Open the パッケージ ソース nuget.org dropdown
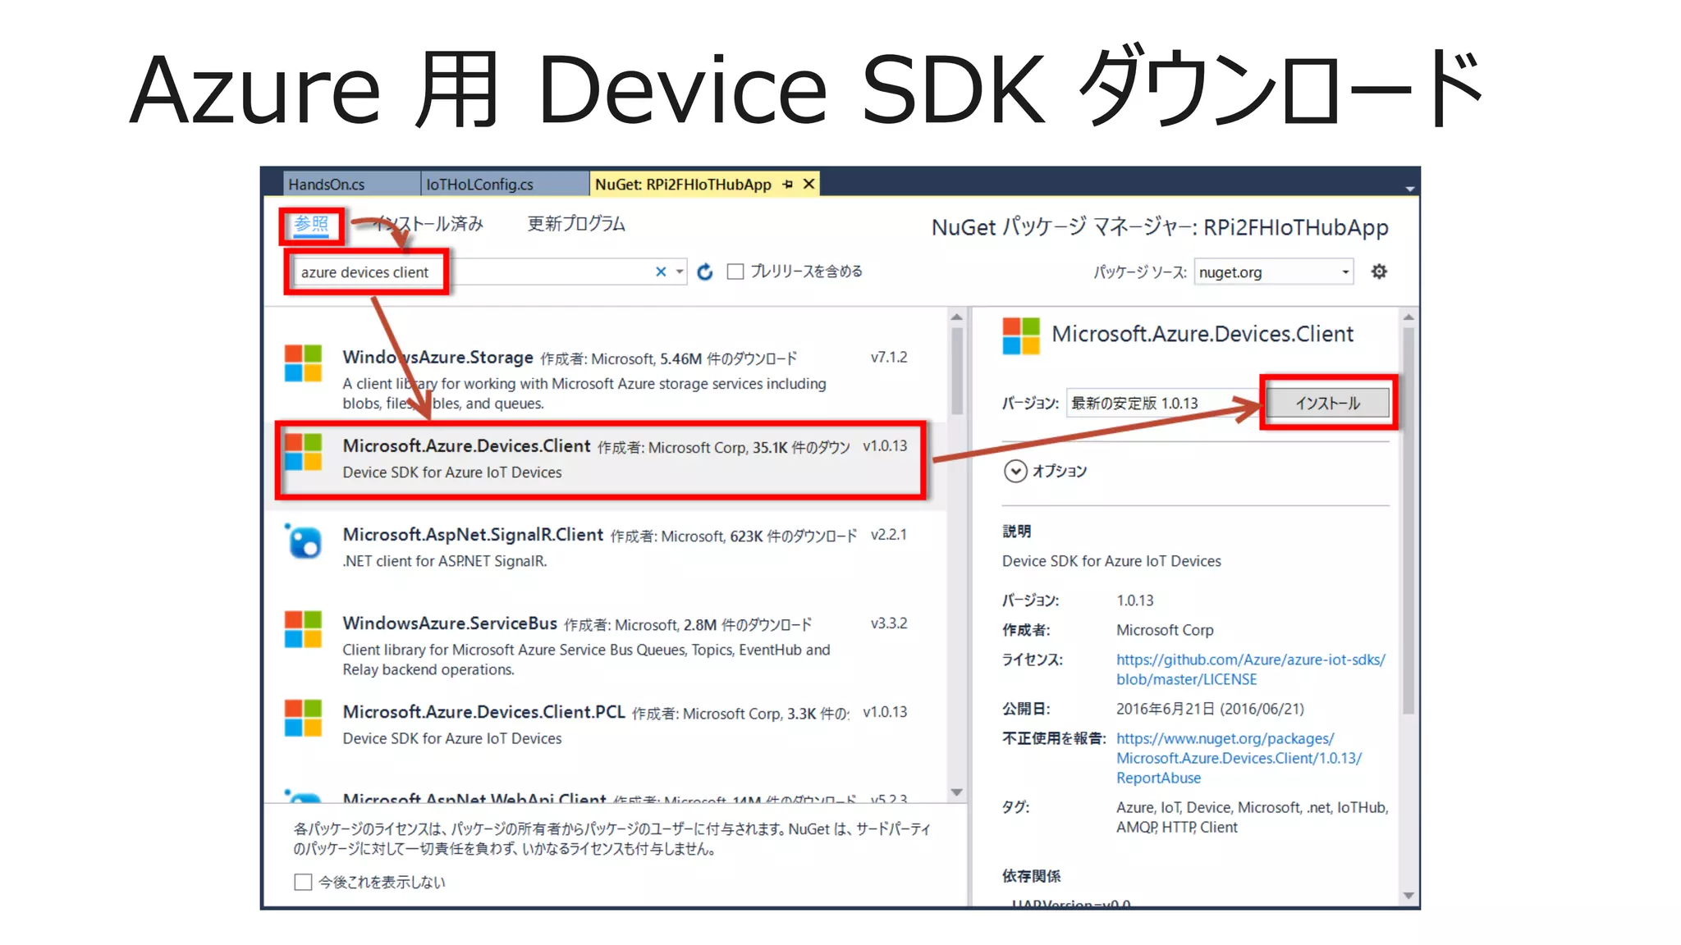Viewport: 1681px width, 945px height. click(1273, 272)
